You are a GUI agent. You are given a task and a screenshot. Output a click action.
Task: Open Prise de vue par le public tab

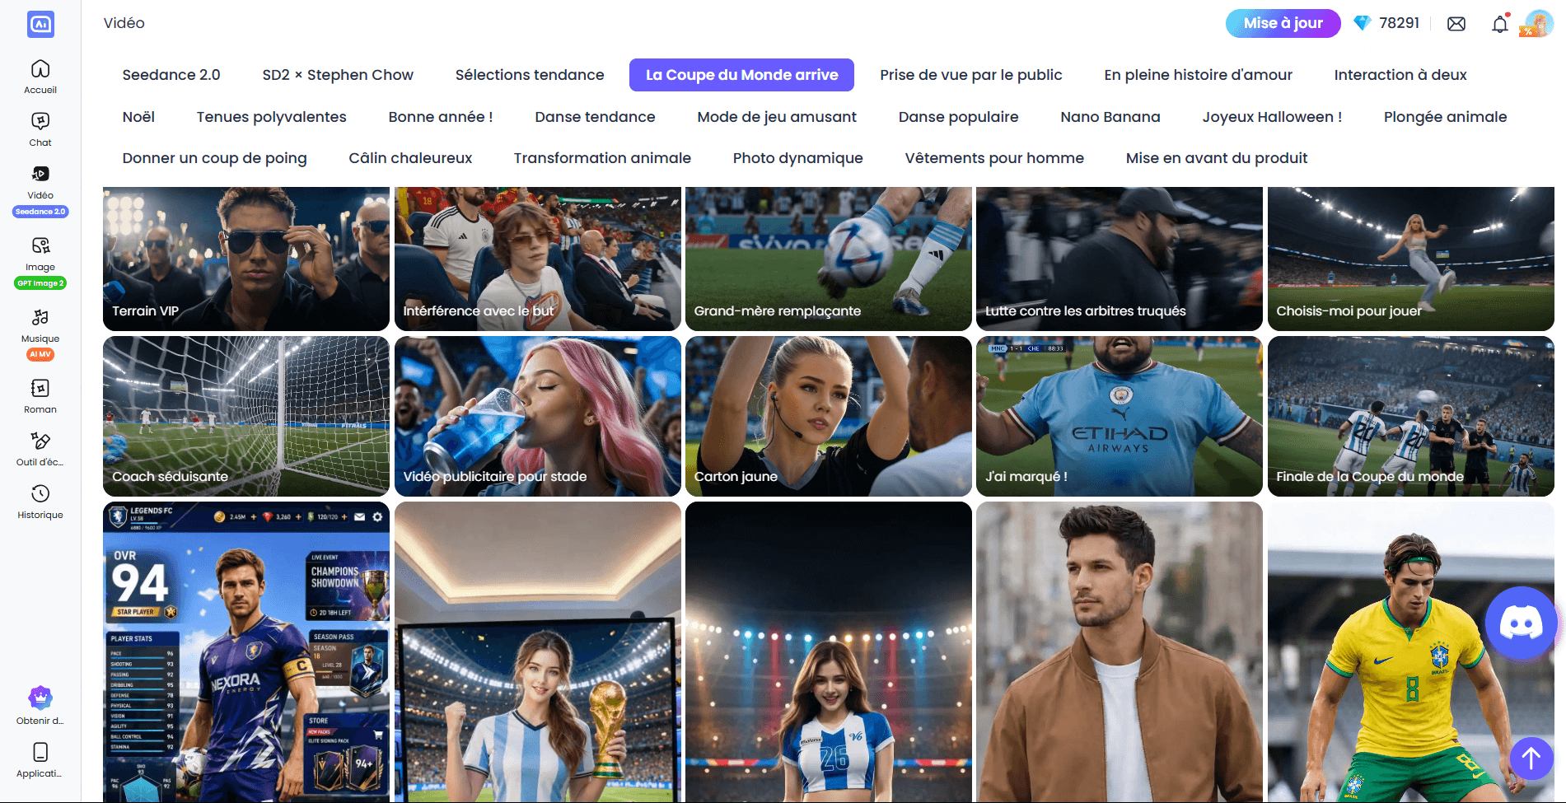970,75
